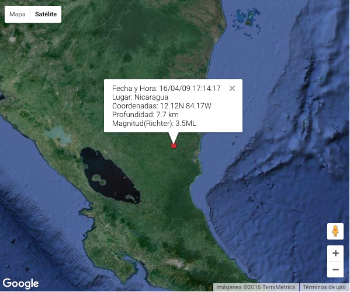The width and height of the screenshot is (350, 292).
Task: Pick up the Street View pegman
Action: pos(335,231)
